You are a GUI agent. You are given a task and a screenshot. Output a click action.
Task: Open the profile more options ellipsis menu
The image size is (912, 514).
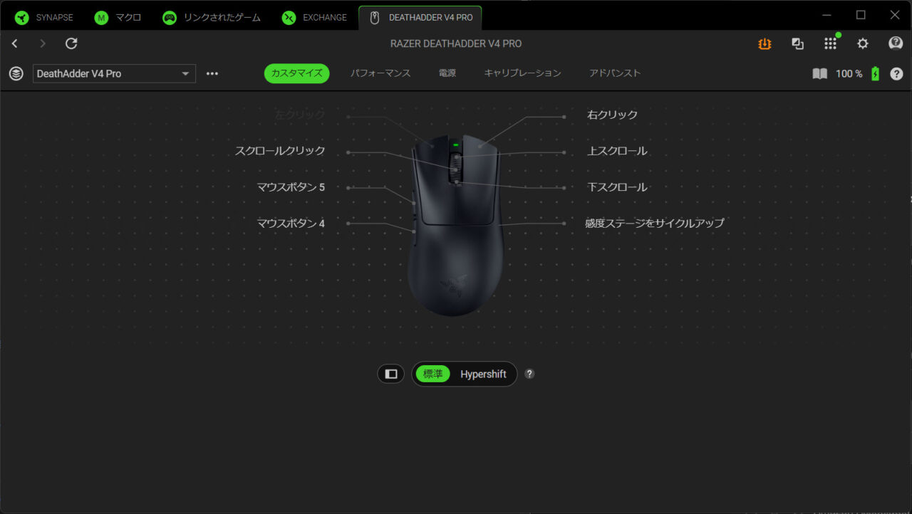pos(212,73)
